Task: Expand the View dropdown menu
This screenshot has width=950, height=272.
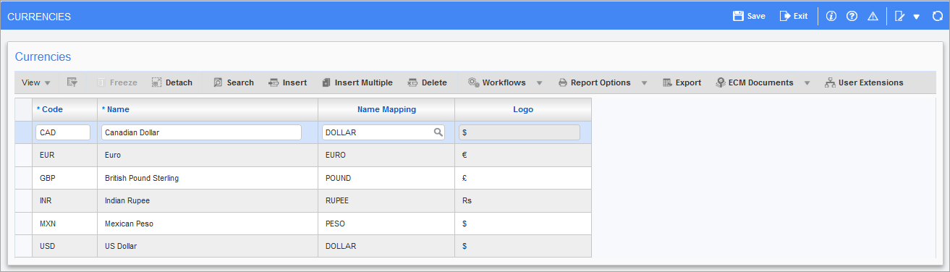Action: pyautogui.click(x=36, y=82)
